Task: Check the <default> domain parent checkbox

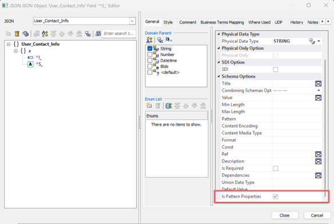Action: (150, 72)
